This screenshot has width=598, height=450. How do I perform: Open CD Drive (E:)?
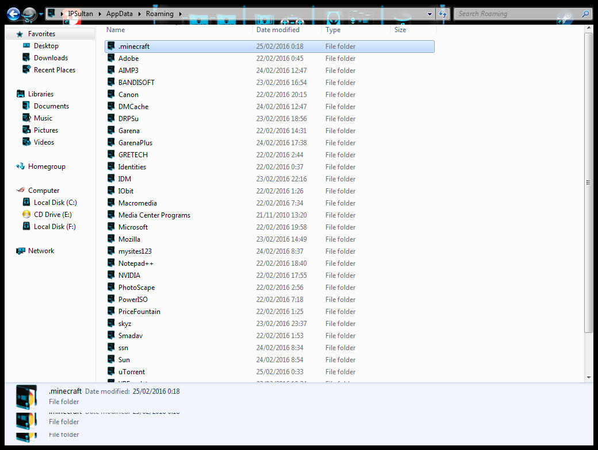click(53, 215)
